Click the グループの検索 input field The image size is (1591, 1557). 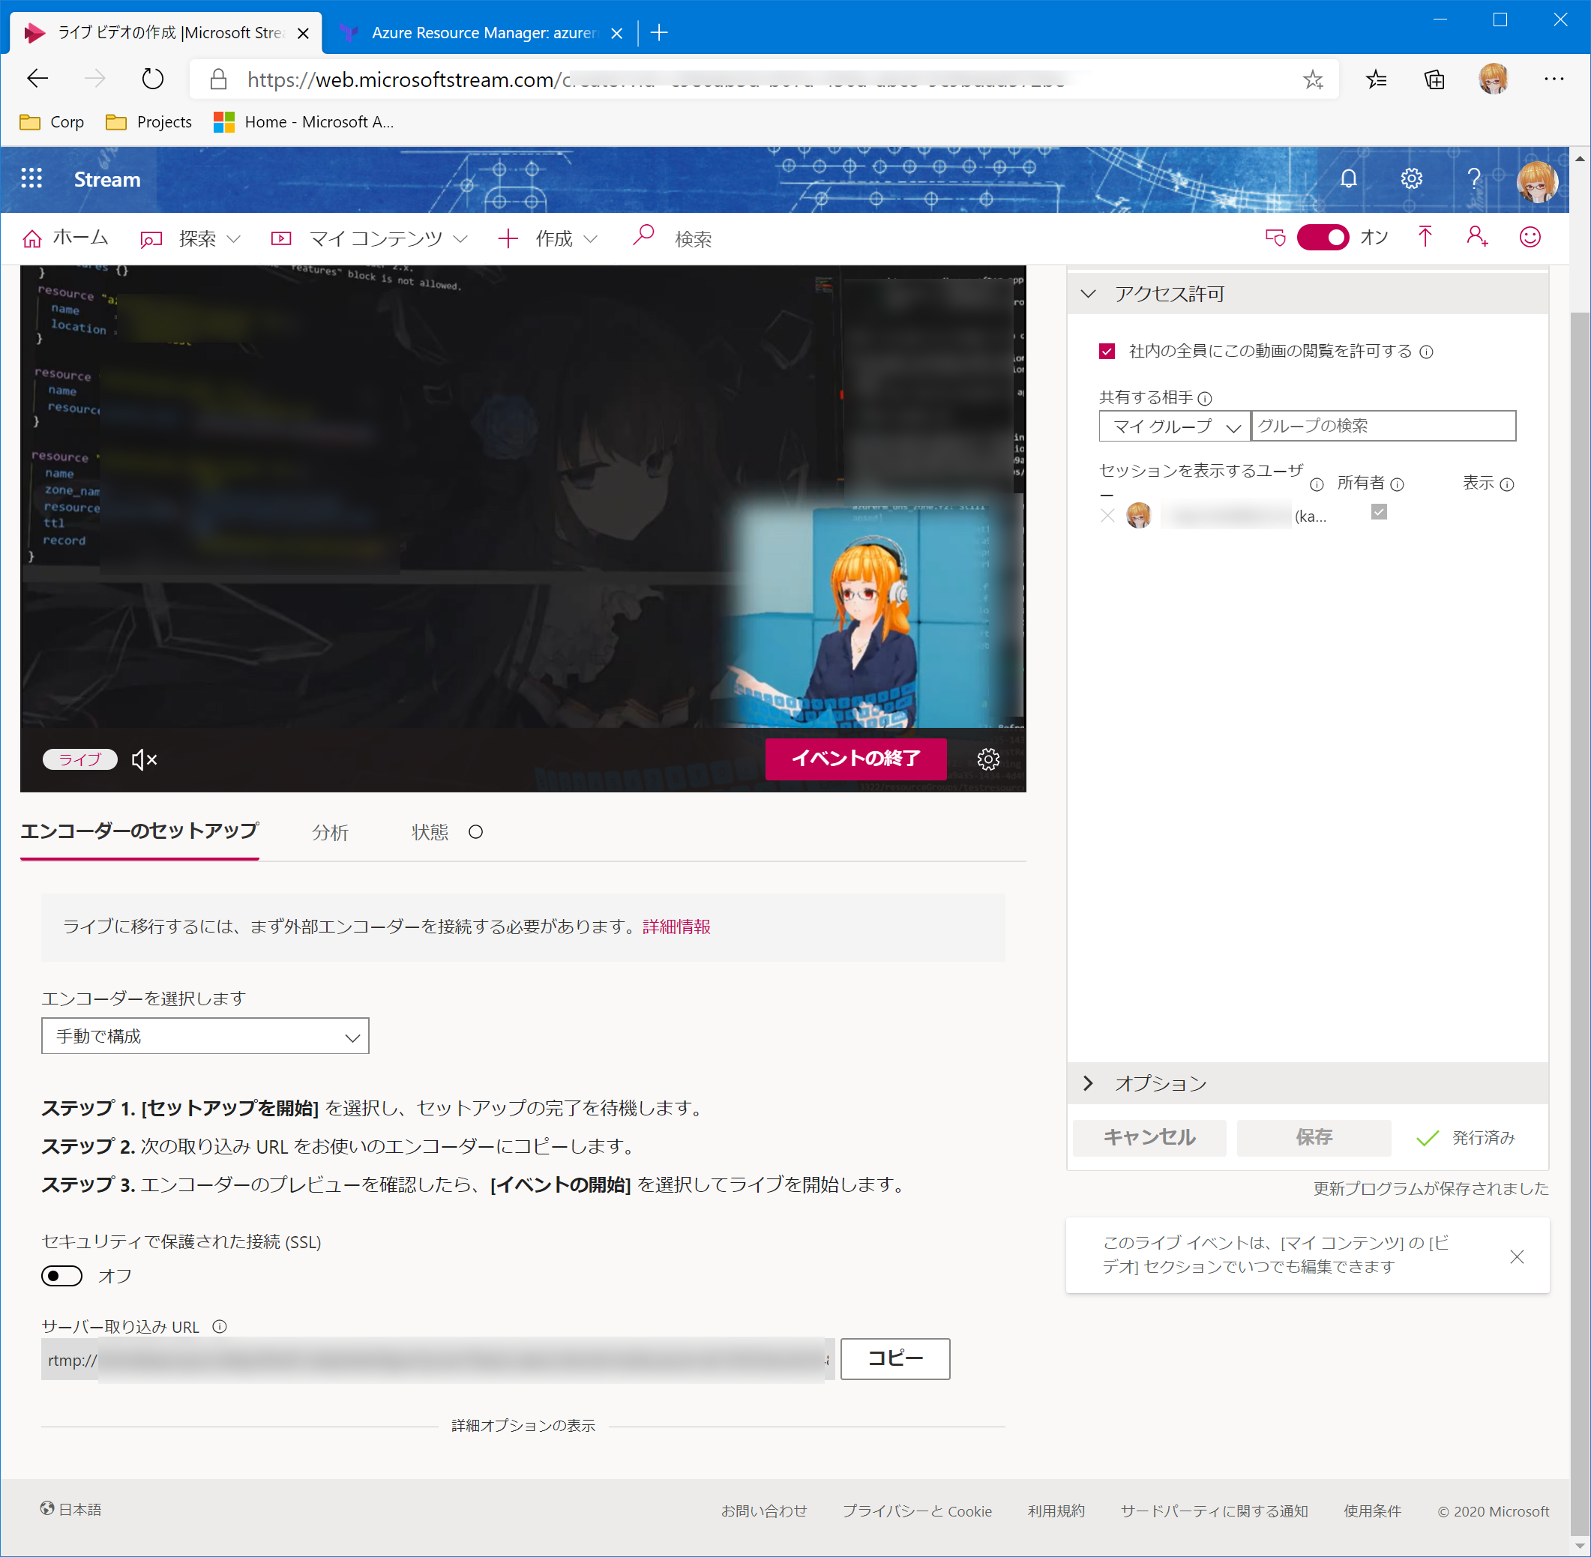click(x=1383, y=426)
